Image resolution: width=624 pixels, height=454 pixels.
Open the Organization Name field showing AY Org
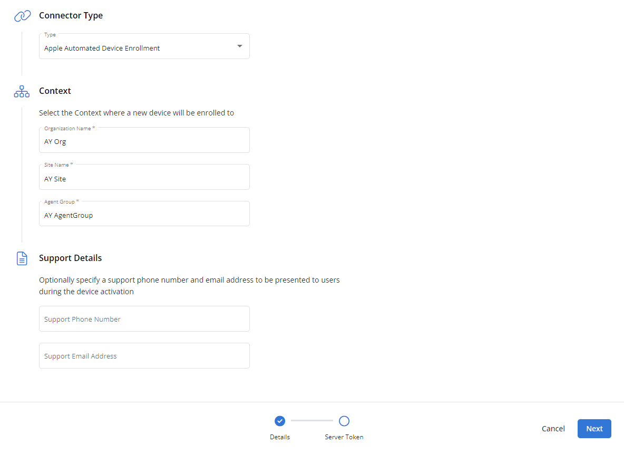[x=144, y=141]
